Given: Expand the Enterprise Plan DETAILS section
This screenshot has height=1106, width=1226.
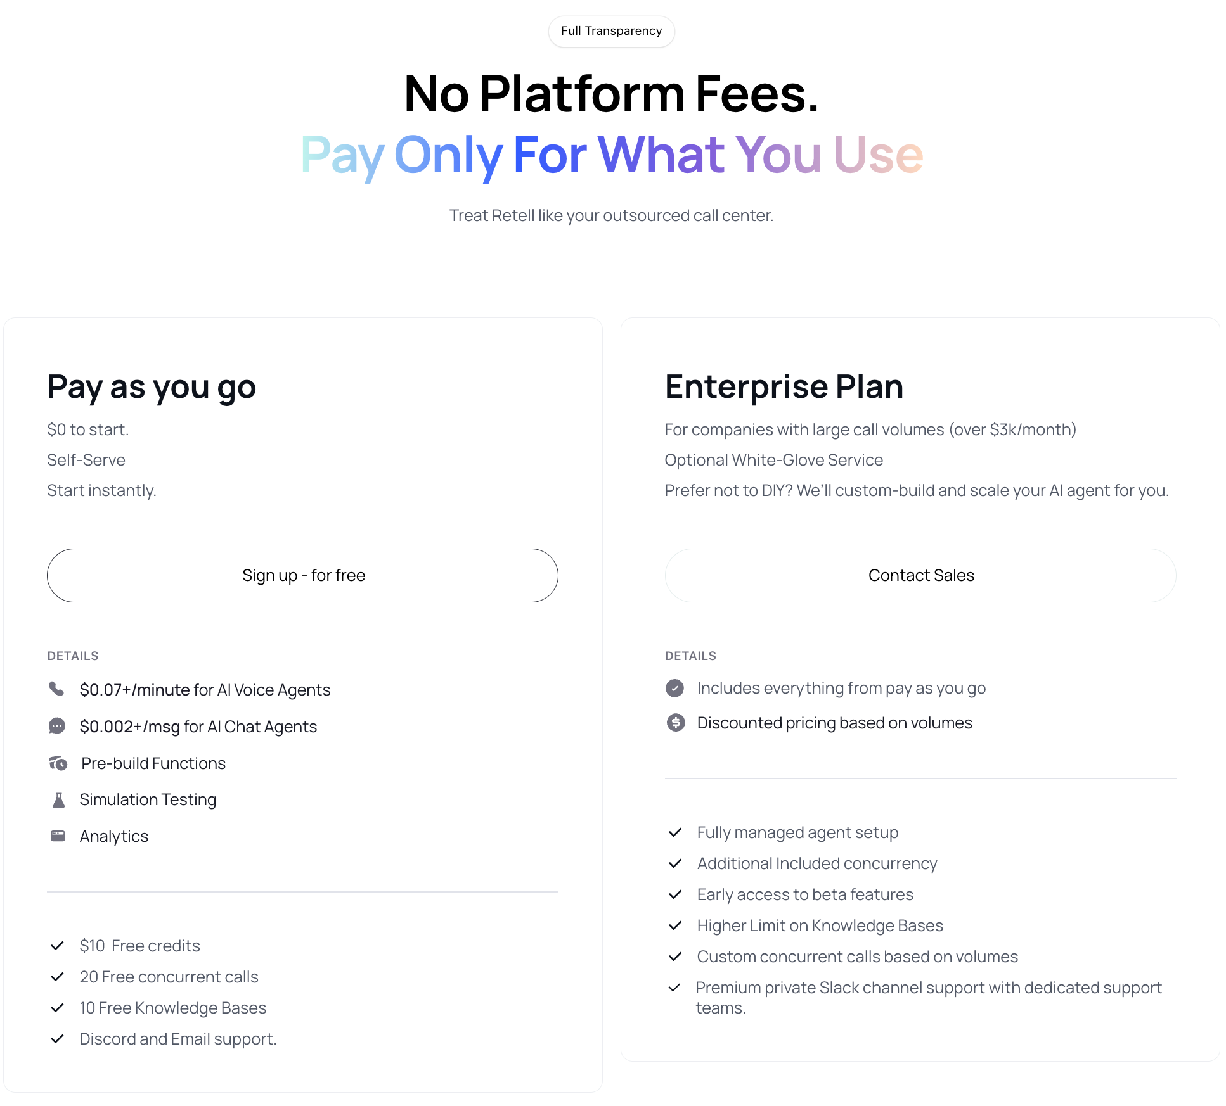Looking at the screenshot, I should click(x=690, y=656).
